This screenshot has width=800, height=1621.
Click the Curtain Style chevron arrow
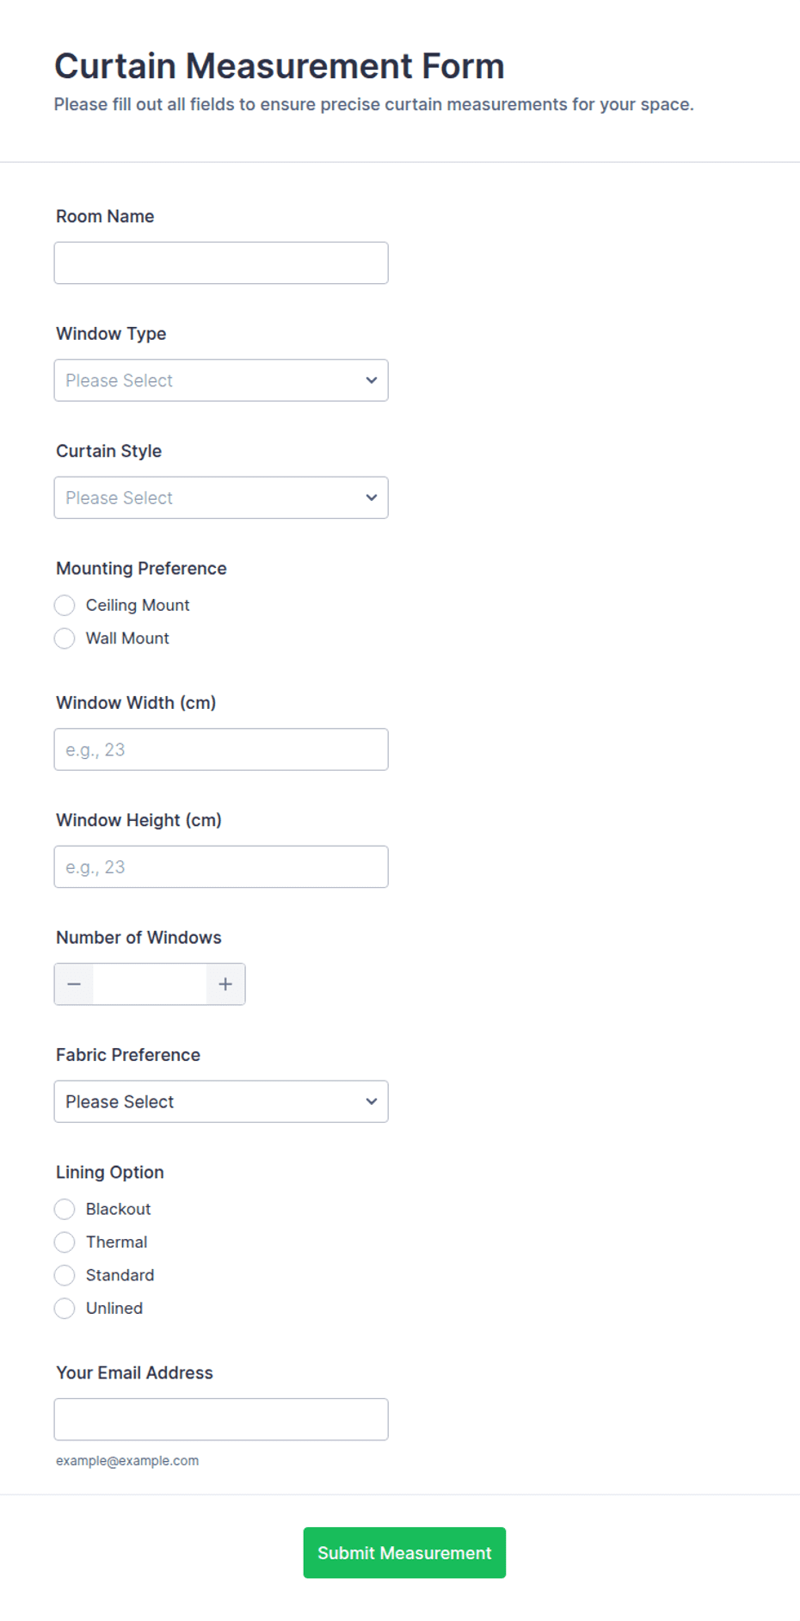point(372,497)
